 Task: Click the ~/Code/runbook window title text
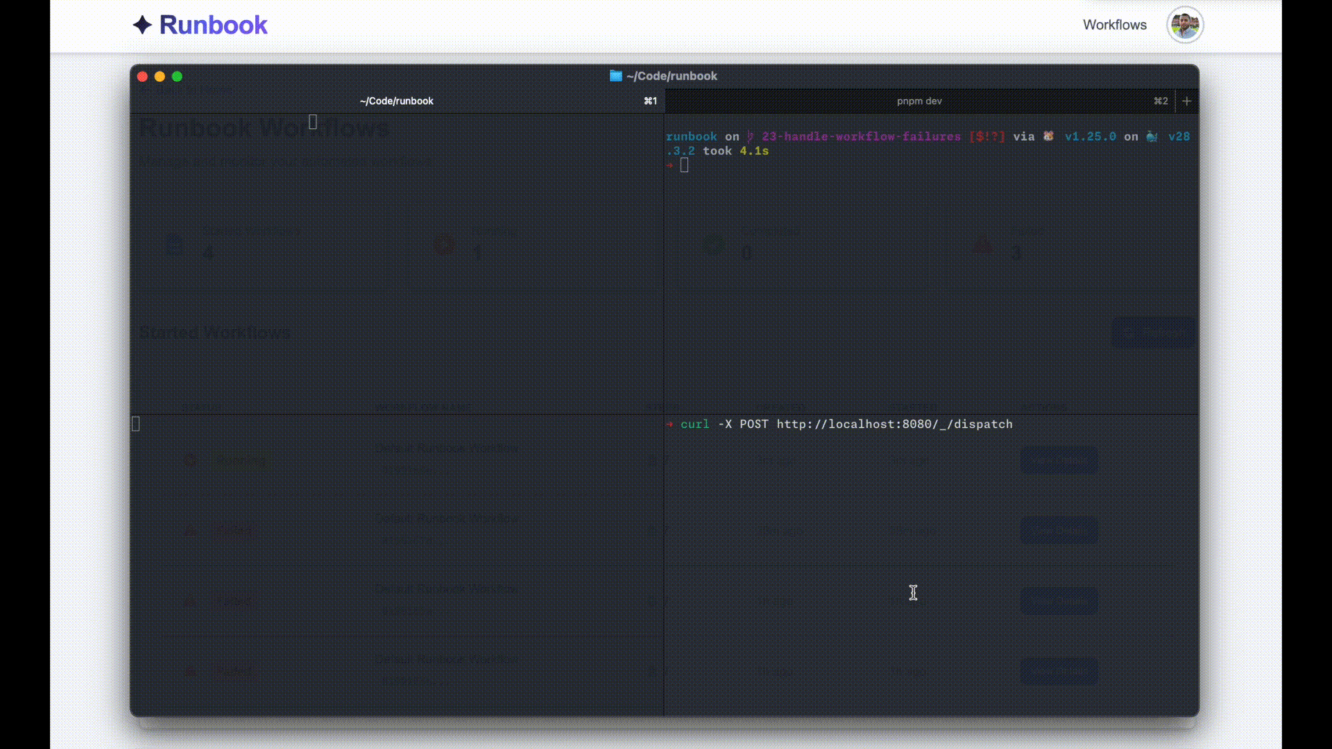(x=672, y=76)
